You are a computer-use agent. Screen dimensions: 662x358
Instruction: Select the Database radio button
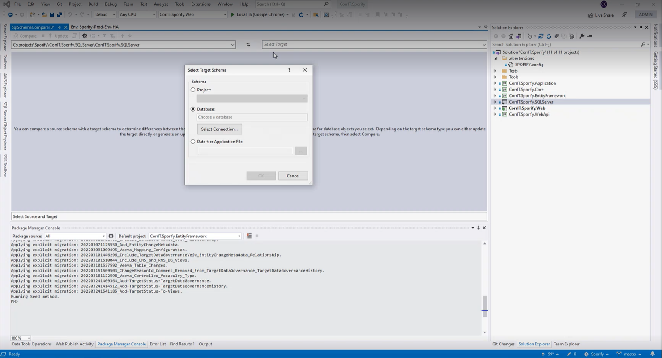[x=193, y=109]
